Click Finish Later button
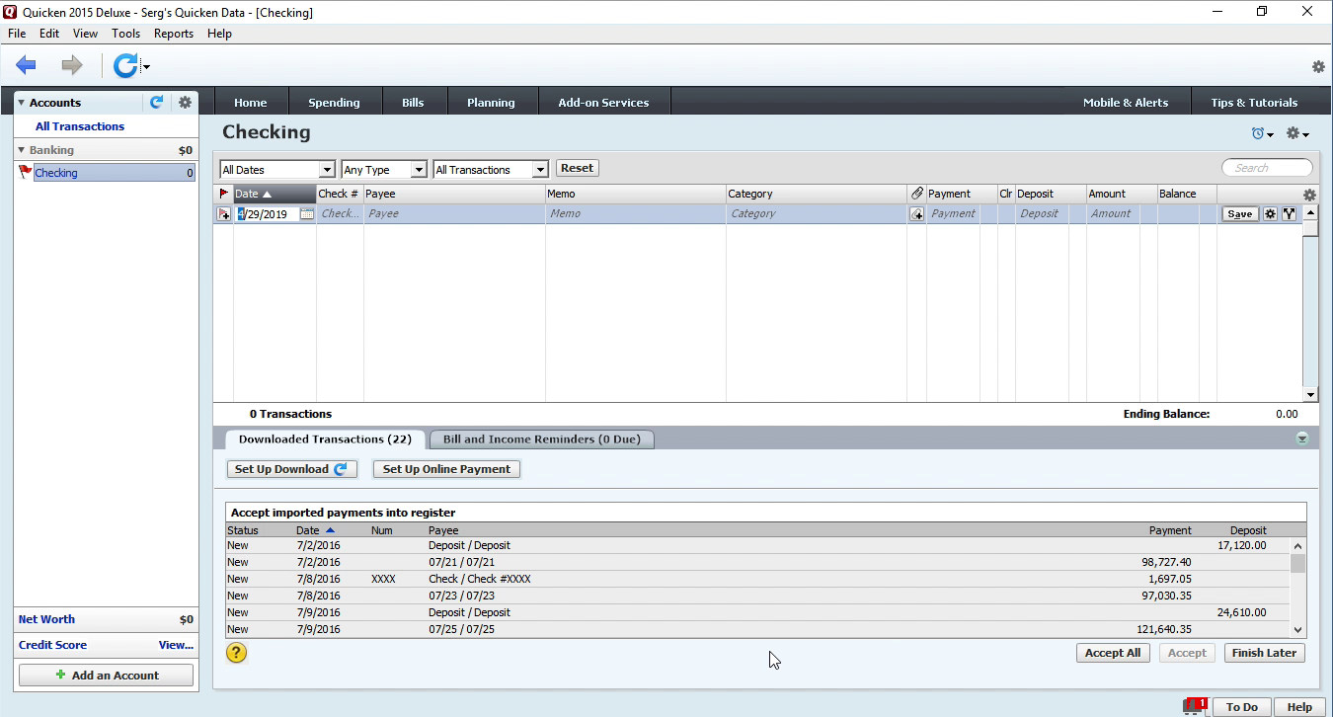Viewport: 1333px width, 717px height. point(1265,653)
